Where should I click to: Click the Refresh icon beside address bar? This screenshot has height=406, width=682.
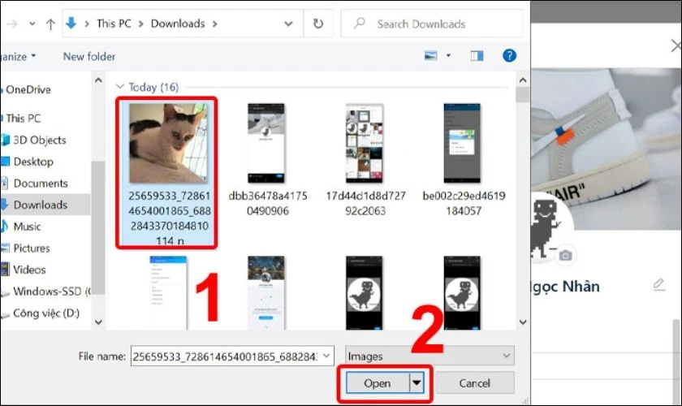[317, 24]
